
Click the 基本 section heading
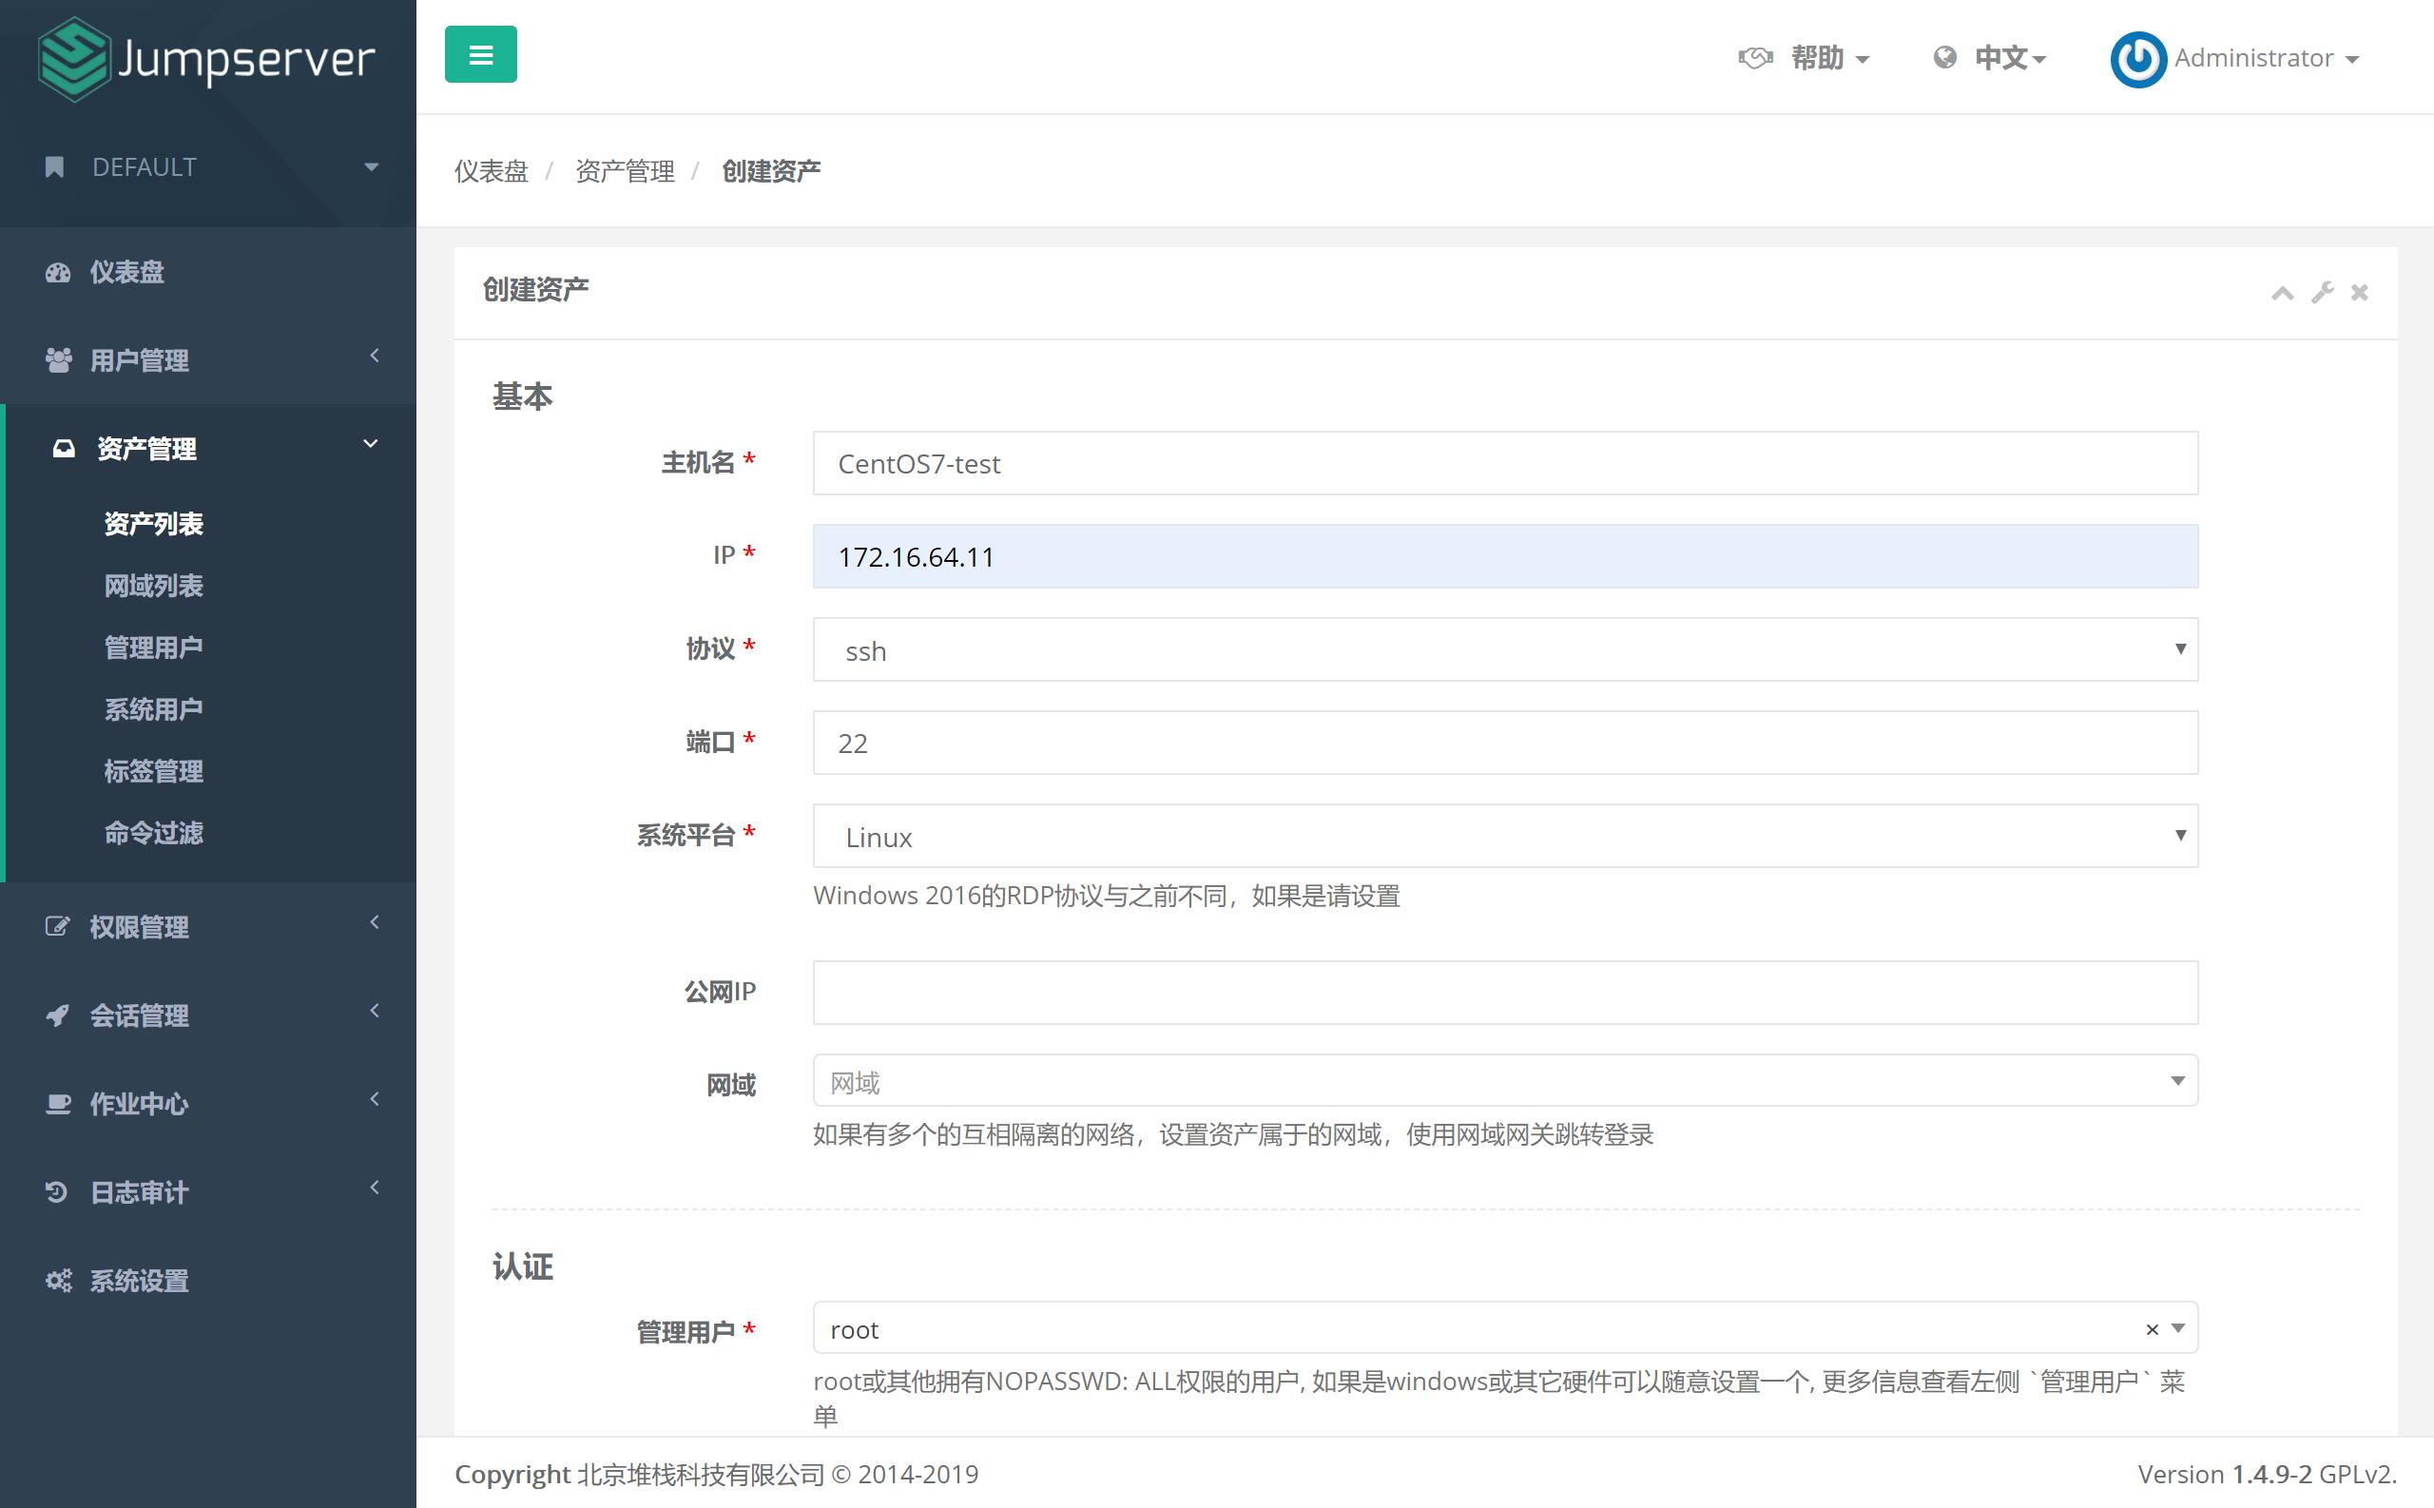pos(521,396)
